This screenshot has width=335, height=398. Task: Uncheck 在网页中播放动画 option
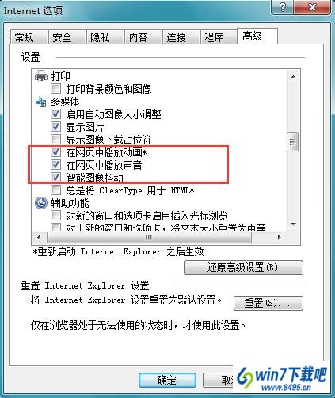point(55,152)
